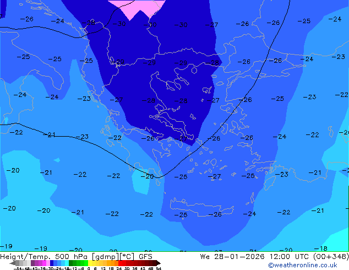Click the dark right arrow of color scale
349x270 pixels.
(159, 263)
